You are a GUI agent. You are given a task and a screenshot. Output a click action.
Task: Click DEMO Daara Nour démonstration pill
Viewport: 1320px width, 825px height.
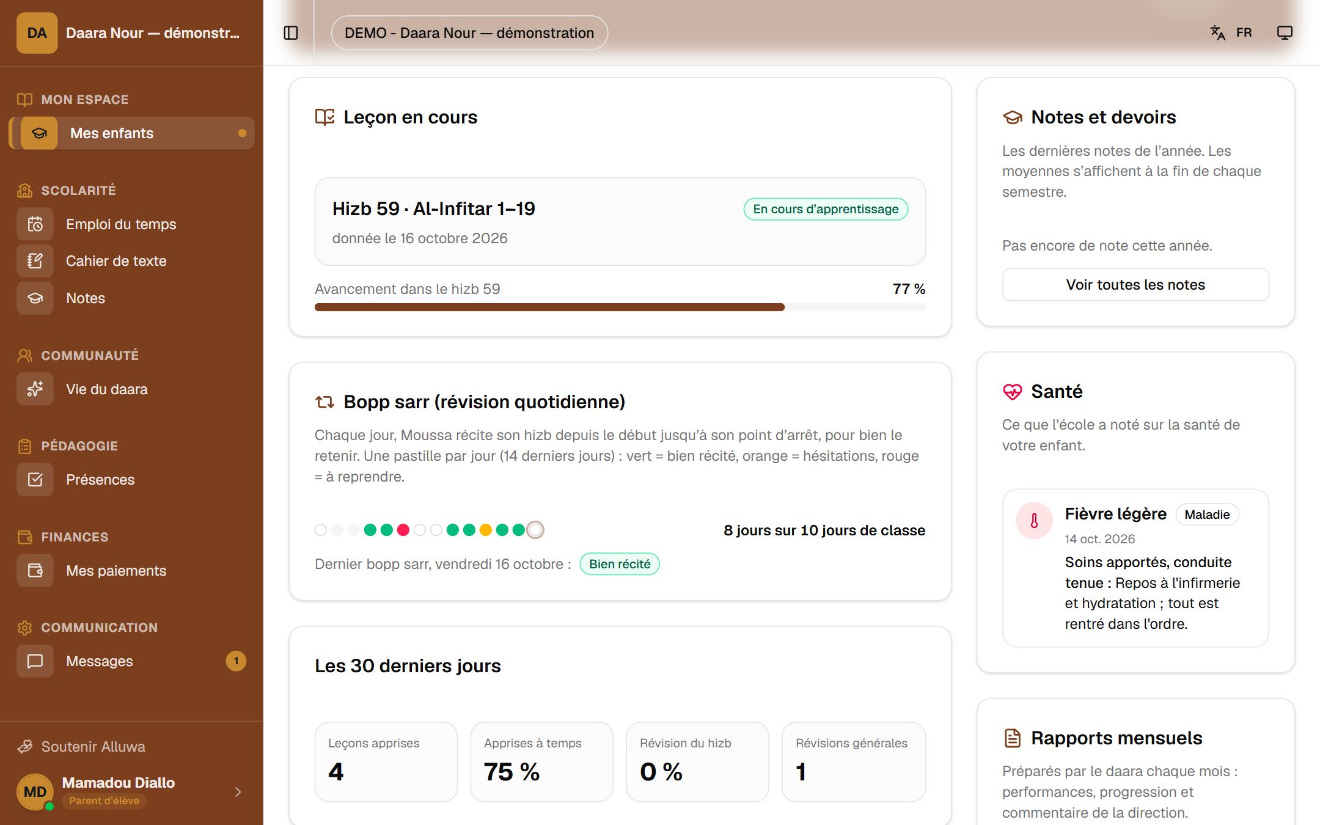[469, 33]
